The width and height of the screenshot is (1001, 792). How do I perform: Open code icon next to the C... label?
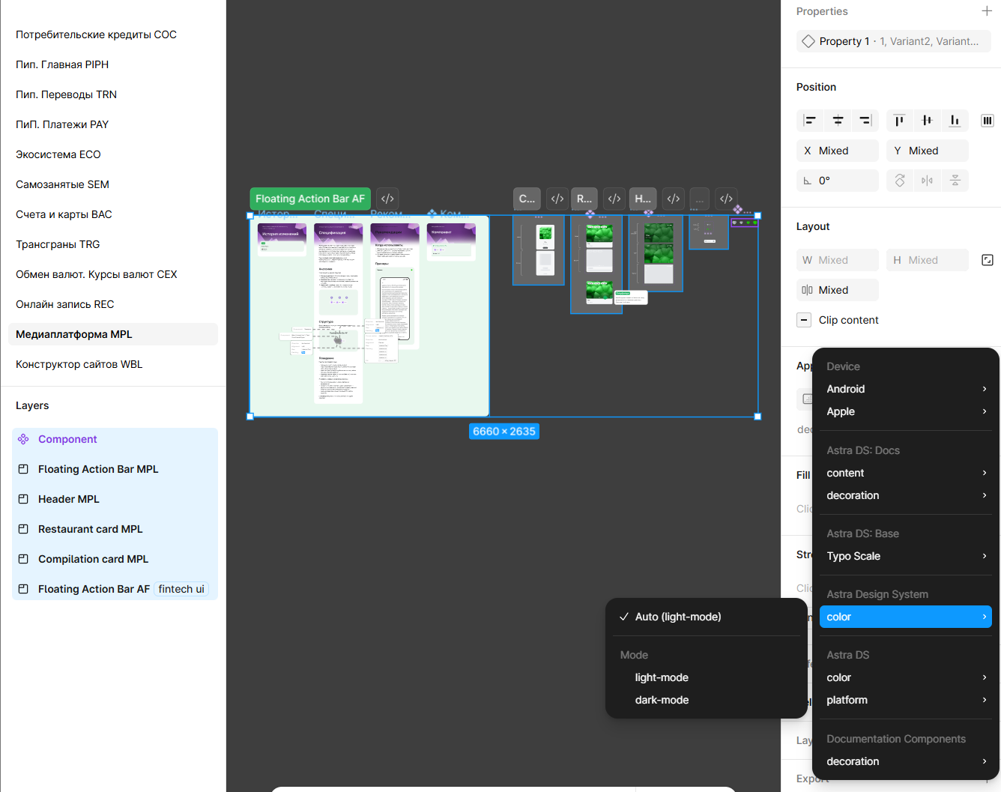[x=557, y=199]
